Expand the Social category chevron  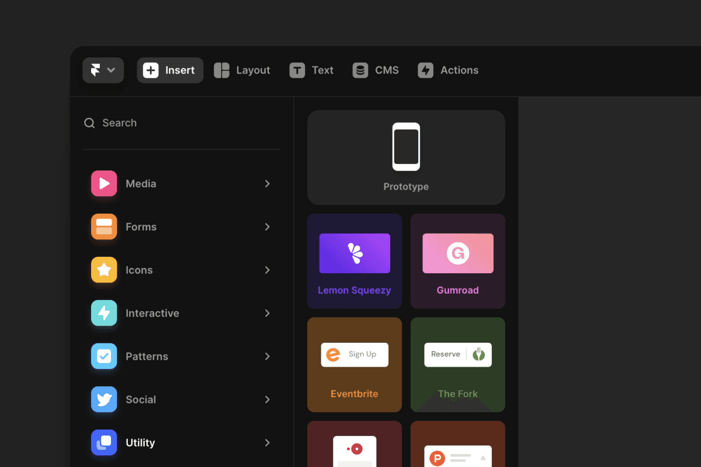coord(268,399)
